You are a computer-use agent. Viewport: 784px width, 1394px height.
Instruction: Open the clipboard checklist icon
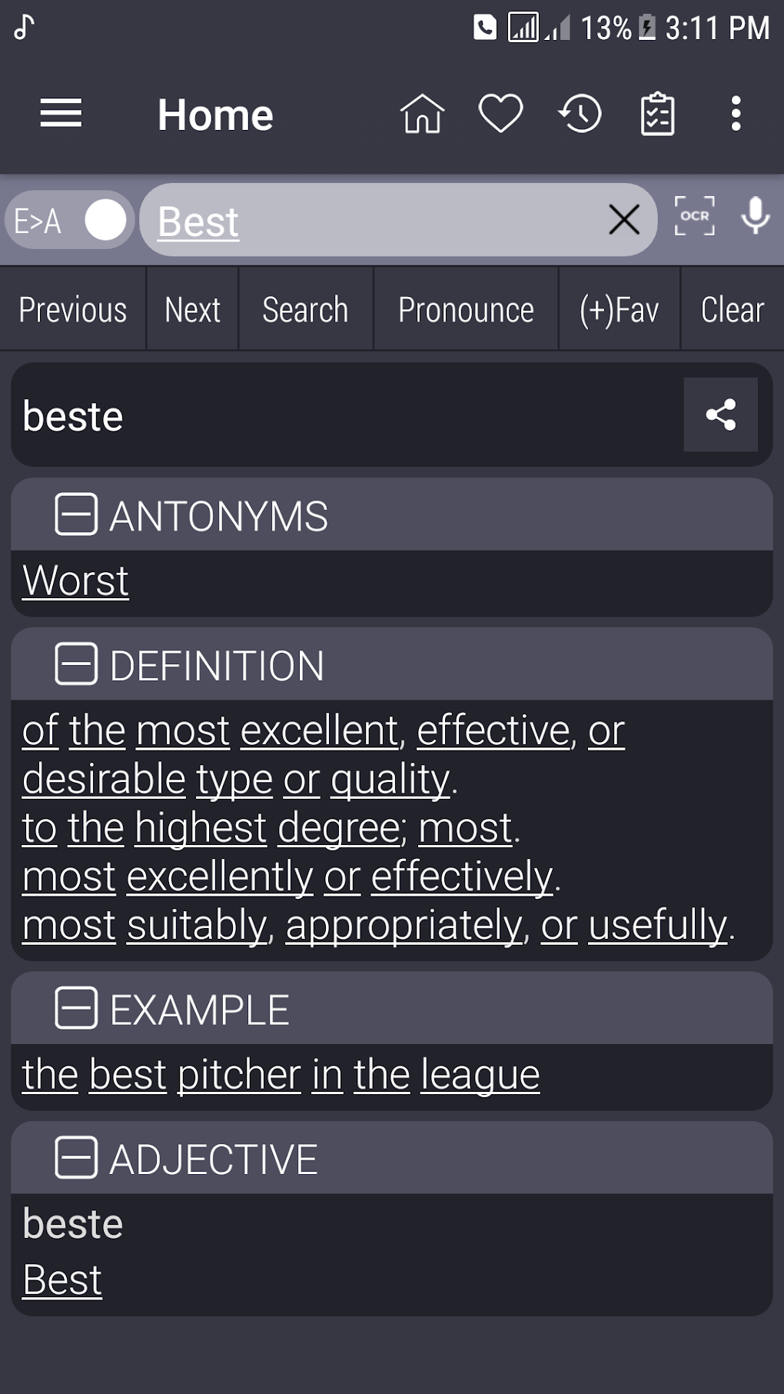(658, 114)
